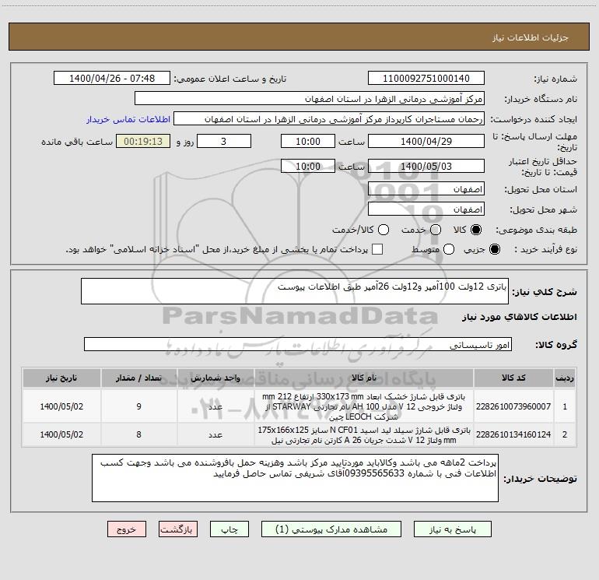Image resolution: width=599 pixels, height=580 pixels.
Task: Click the کد کالا column header
Action: 513,378
